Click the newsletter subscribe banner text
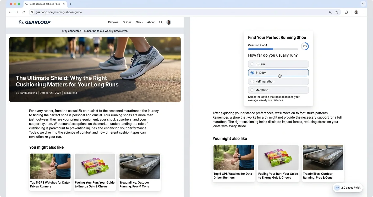This screenshot has height=197, width=373. pyautogui.click(x=95, y=31)
